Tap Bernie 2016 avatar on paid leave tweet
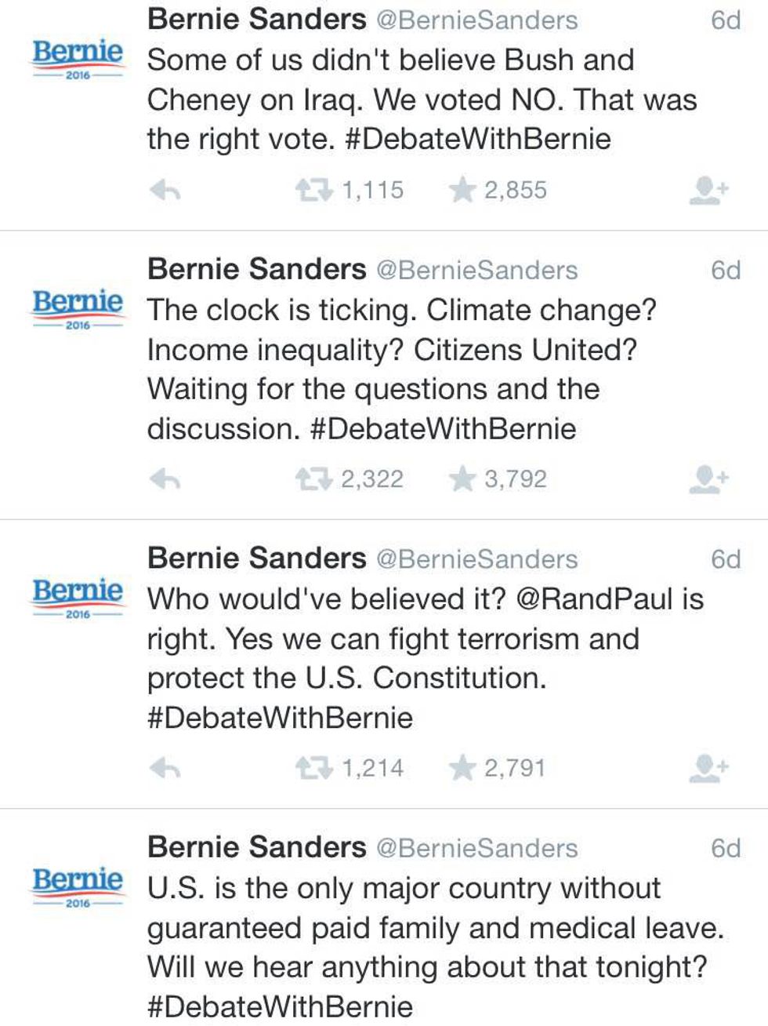The height and width of the screenshot is (1026, 768). pos(78,886)
